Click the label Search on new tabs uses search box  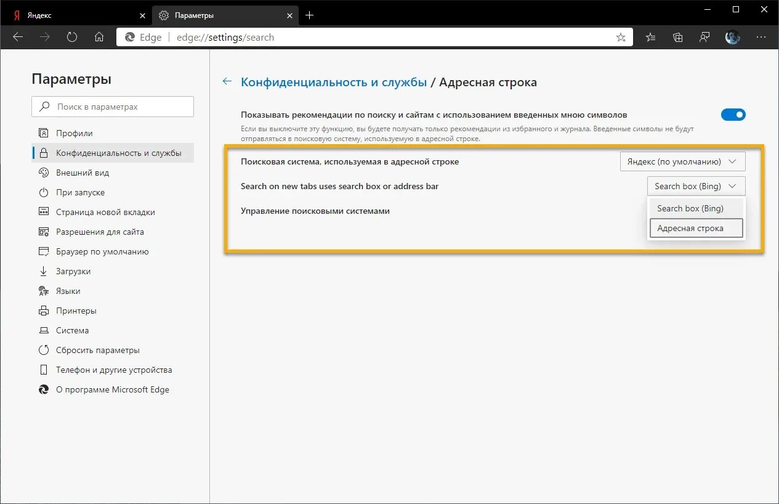pos(339,186)
